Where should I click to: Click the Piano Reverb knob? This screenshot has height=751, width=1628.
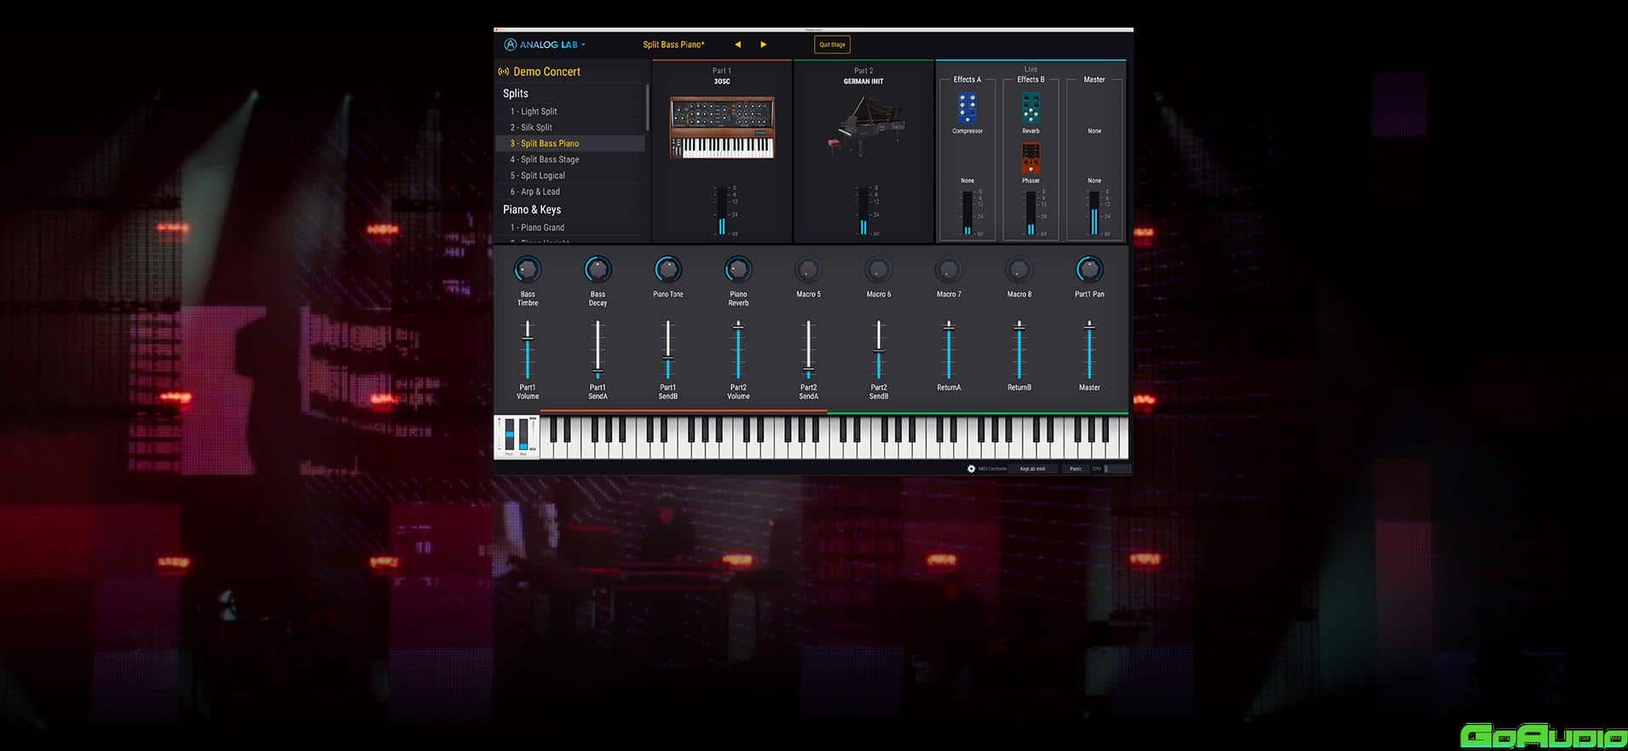tap(738, 269)
